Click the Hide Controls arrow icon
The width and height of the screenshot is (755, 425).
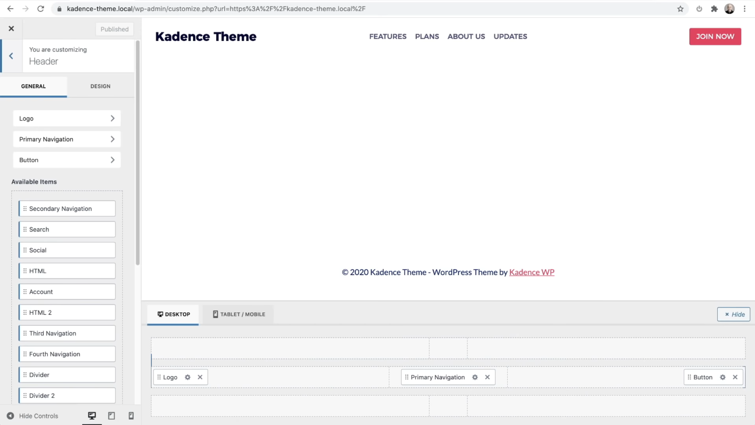click(10, 416)
